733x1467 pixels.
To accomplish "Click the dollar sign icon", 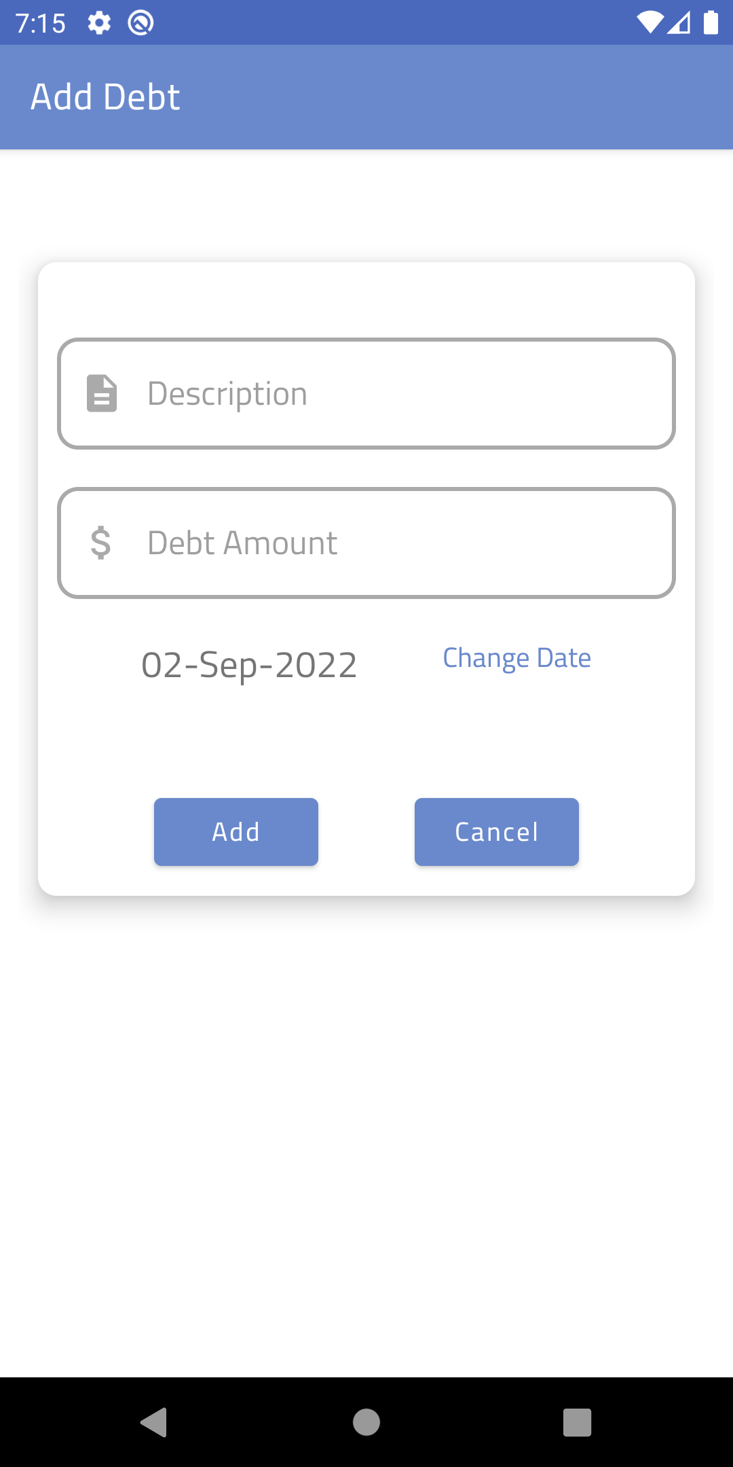I will [x=101, y=543].
